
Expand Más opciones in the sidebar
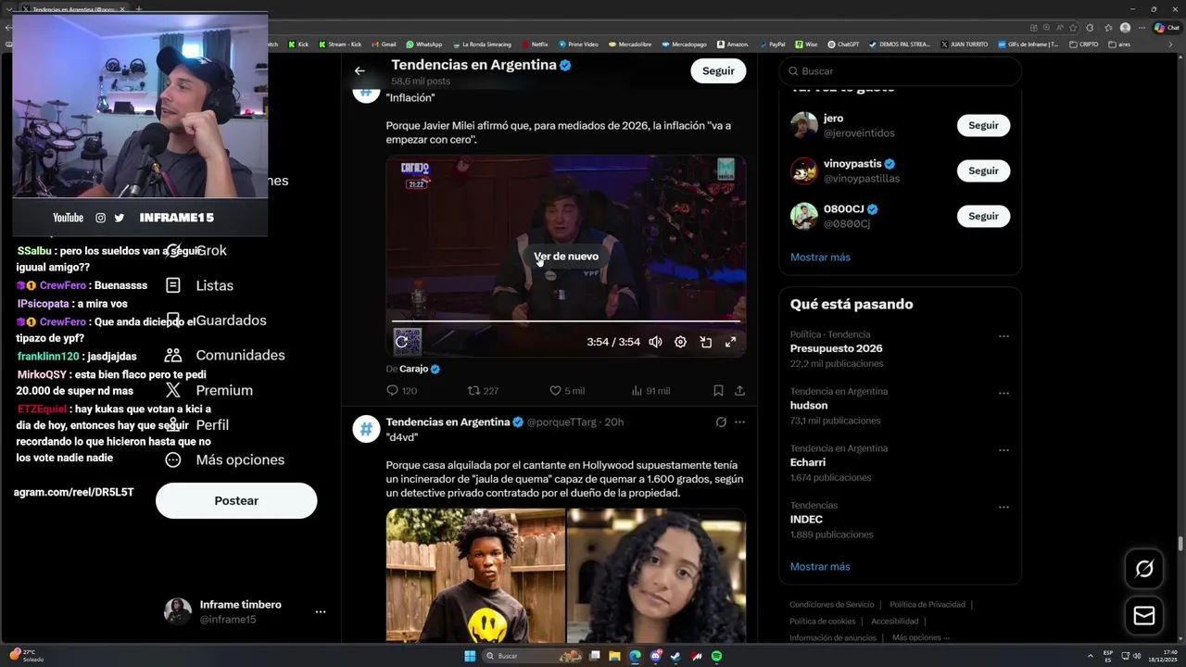(x=224, y=459)
